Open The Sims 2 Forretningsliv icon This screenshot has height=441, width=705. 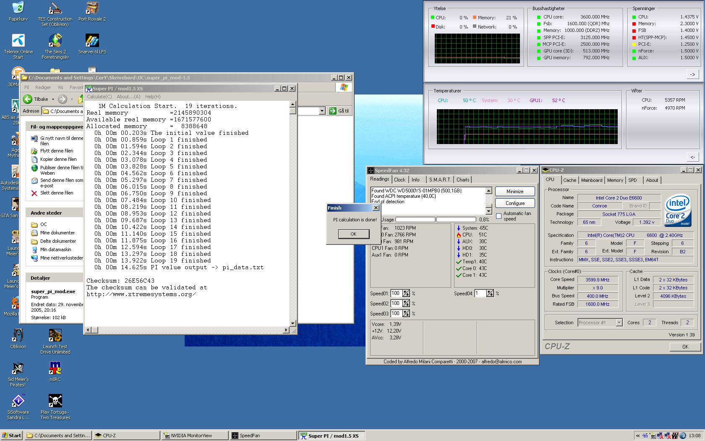point(55,47)
